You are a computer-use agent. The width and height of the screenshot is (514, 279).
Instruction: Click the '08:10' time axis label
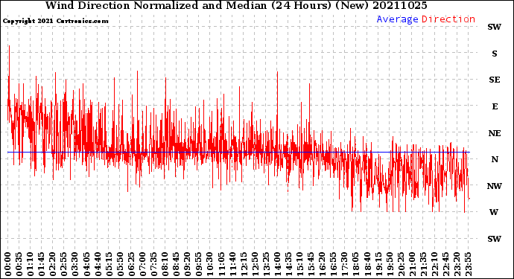(165, 264)
